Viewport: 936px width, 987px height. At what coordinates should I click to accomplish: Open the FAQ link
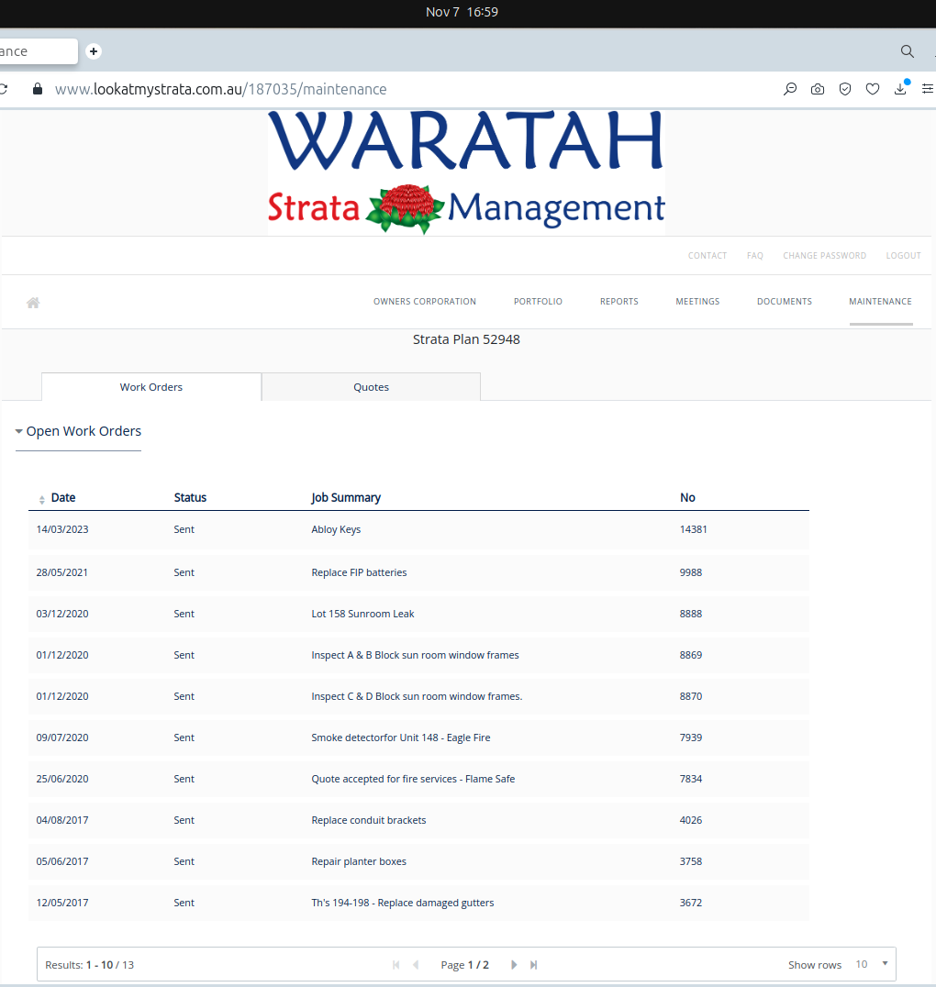pos(754,256)
